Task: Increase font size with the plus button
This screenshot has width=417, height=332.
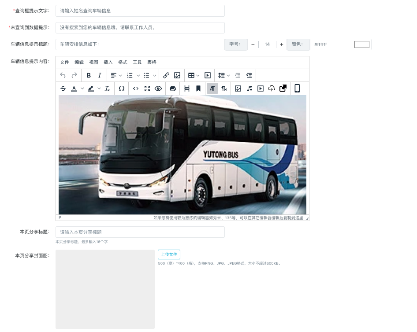Action: click(x=281, y=44)
